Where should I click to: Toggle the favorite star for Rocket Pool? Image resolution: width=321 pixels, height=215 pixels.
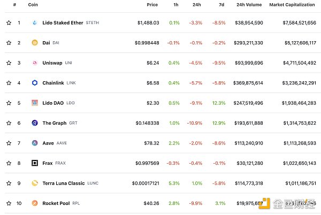pyautogui.click(x=9, y=203)
